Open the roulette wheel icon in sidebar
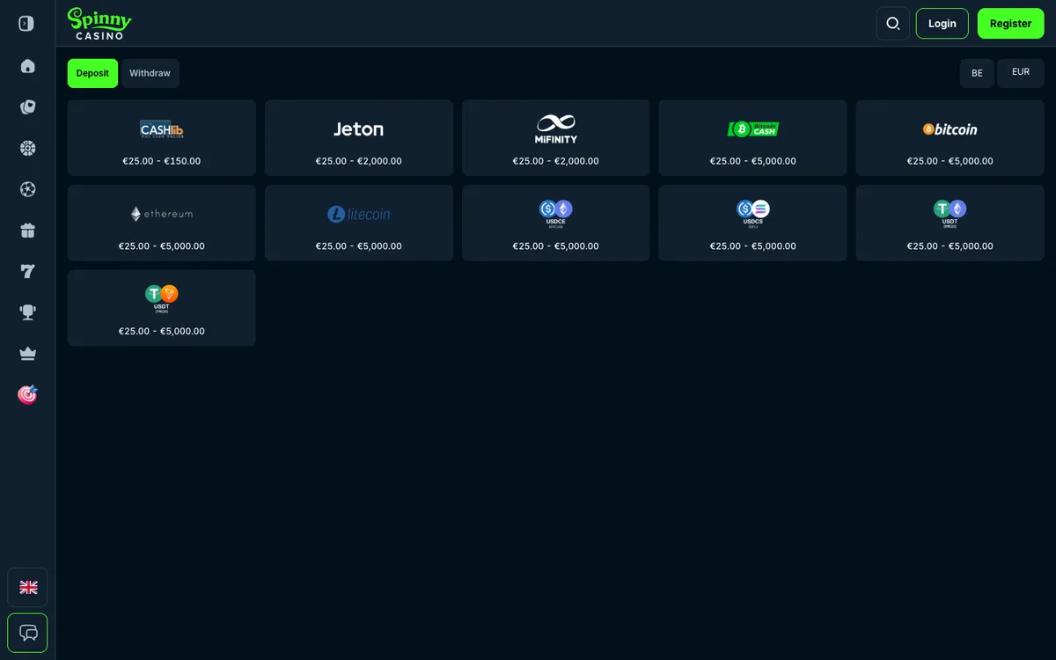1056x660 pixels. tap(27, 148)
